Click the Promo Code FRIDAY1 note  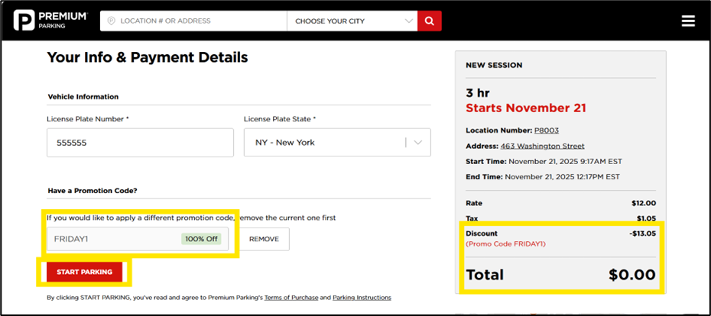(505, 244)
